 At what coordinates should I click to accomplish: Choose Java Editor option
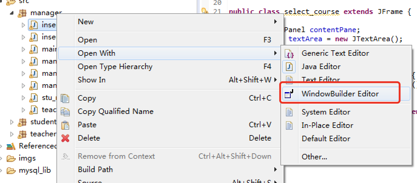(x=346, y=66)
